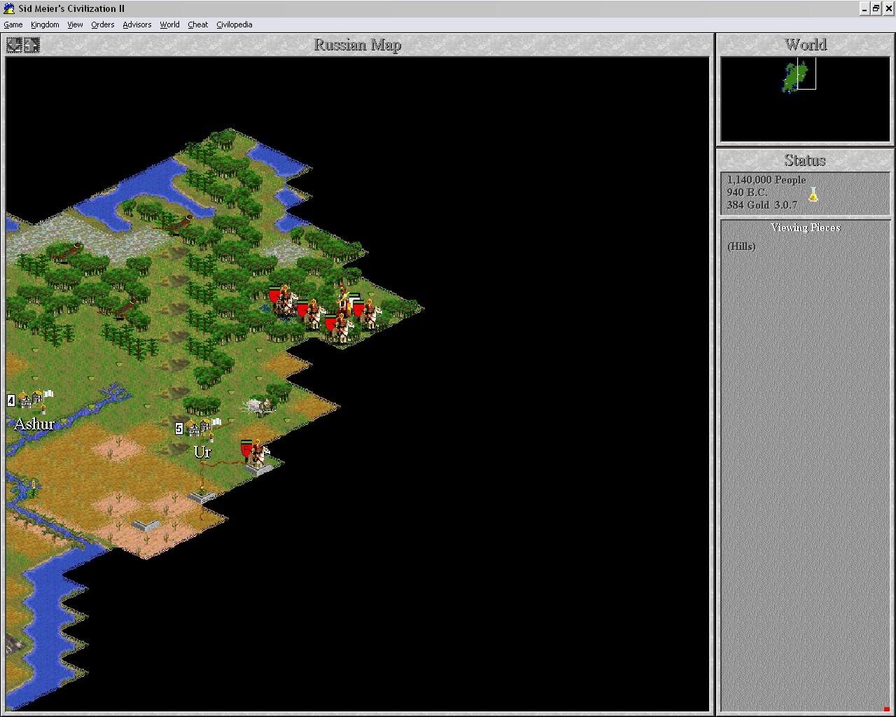Select the southmost horseman in the forest group
The image size is (896, 717).
click(x=339, y=328)
